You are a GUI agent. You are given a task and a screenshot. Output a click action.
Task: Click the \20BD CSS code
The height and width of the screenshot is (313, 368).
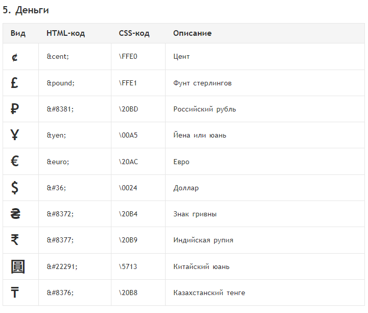point(128,109)
